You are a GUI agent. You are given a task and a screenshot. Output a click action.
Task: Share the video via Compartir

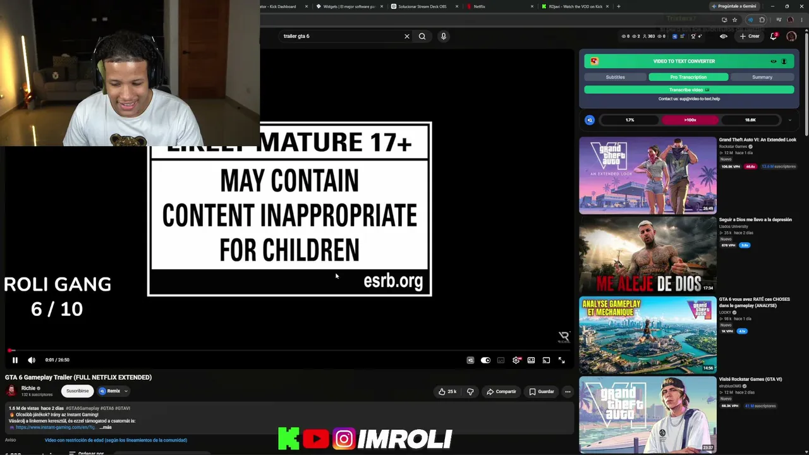click(501, 392)
